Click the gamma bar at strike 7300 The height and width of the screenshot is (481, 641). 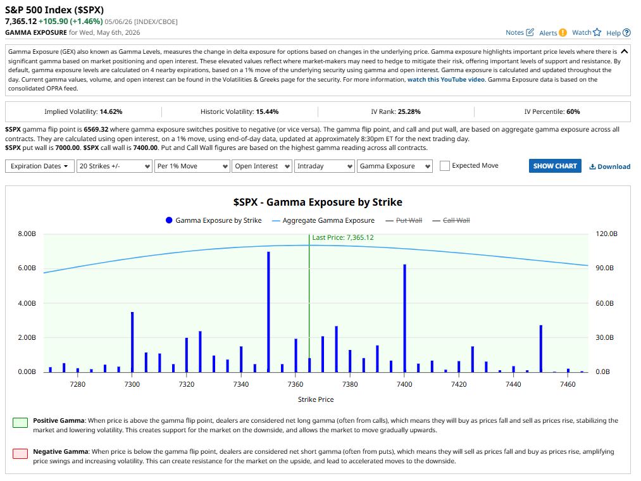coord(132,342)
